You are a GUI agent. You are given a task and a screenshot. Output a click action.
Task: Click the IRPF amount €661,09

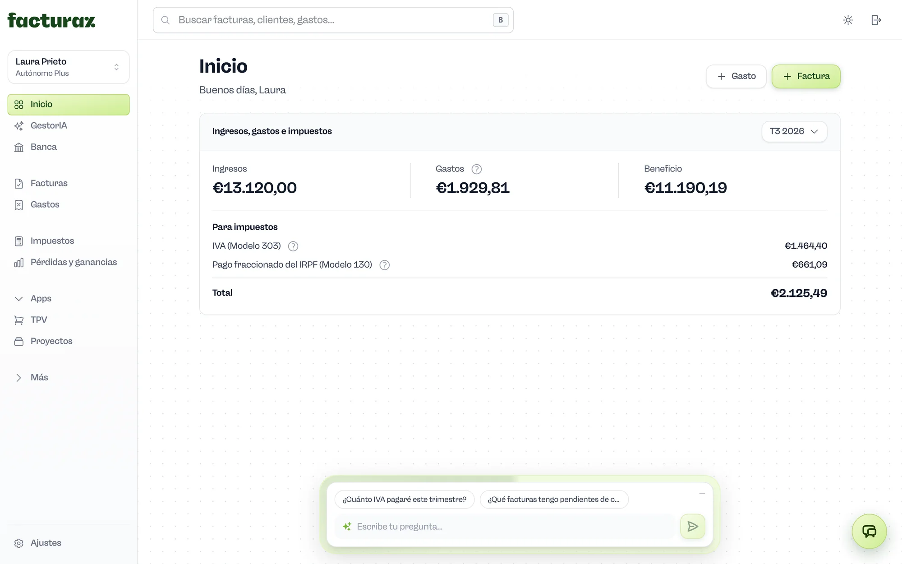810,265
